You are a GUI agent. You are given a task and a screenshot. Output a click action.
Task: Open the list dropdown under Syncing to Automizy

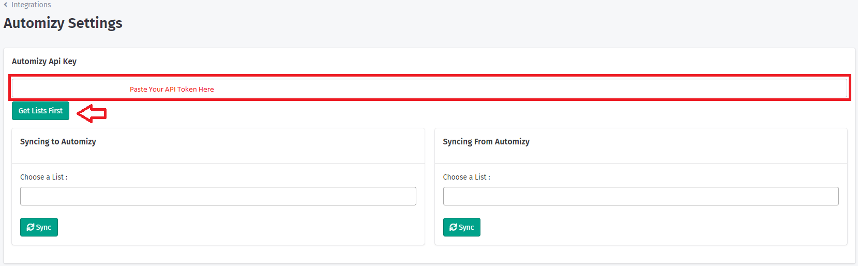tap(218, 197)
